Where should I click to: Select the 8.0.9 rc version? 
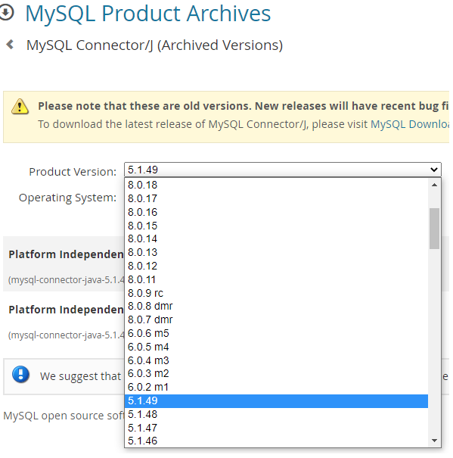pyautogui.click(x=276, y=293)
